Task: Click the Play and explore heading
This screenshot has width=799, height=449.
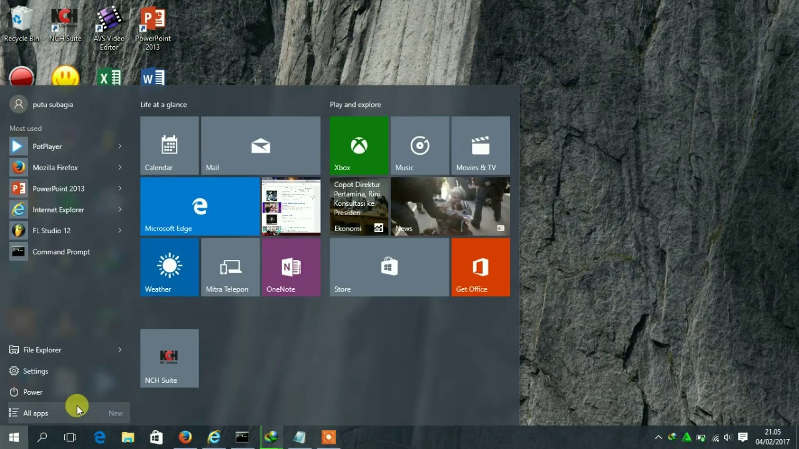Action: click(355, 105)
